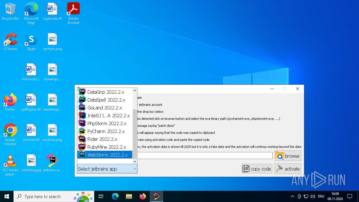Viewport: 359px width, 202px height.
Task: Click the dropdown list scroll down arrow
Action: pos(135,161)
